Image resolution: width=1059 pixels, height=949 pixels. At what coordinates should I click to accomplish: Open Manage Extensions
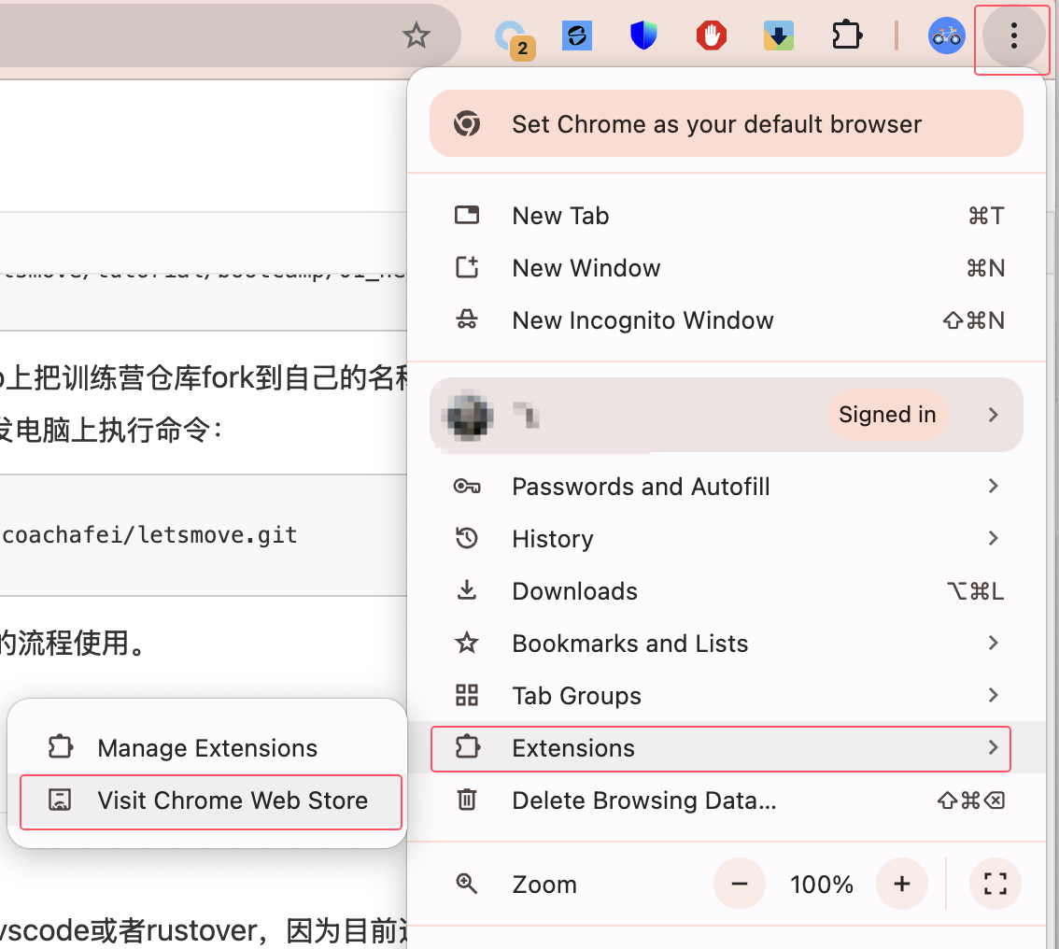(207, 748)
